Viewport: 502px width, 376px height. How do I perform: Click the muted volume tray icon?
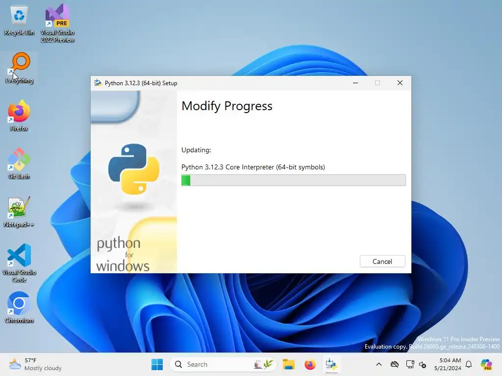pos(423,364)
